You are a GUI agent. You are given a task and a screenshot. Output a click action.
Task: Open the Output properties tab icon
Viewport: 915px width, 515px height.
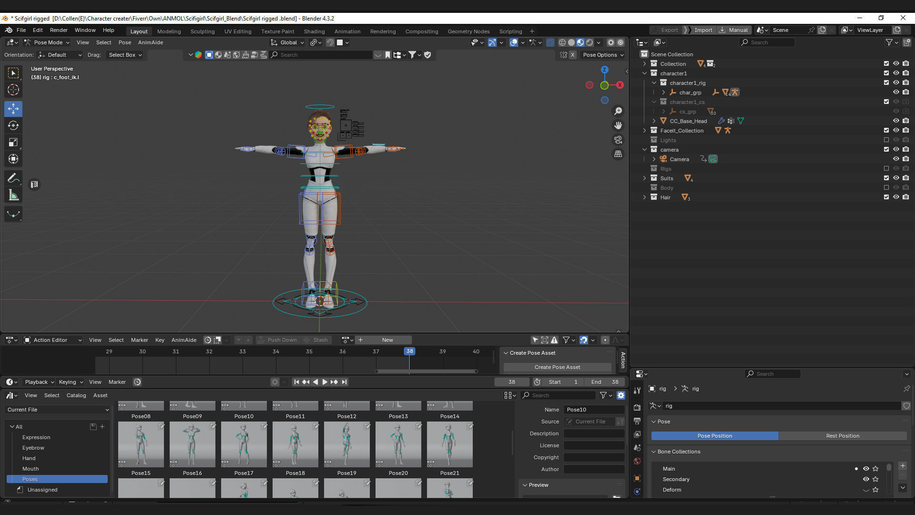[637, 421]
